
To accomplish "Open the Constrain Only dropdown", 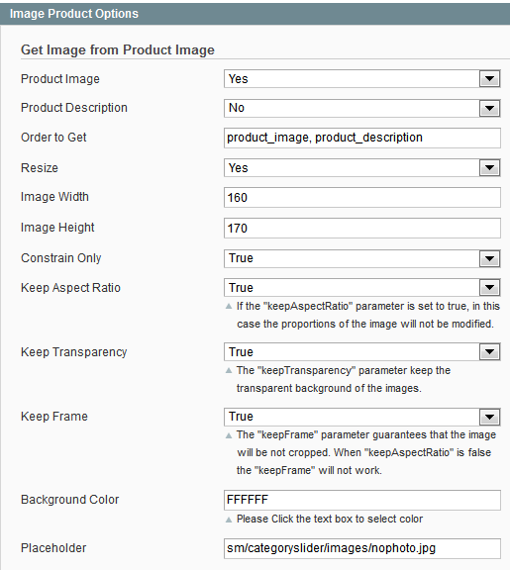I will (361, 258).
